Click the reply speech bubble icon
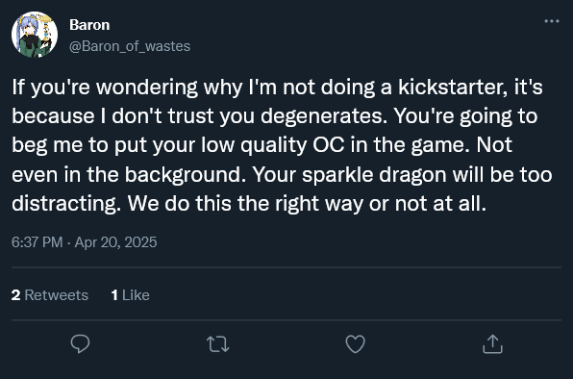 (x=80, y=343)
